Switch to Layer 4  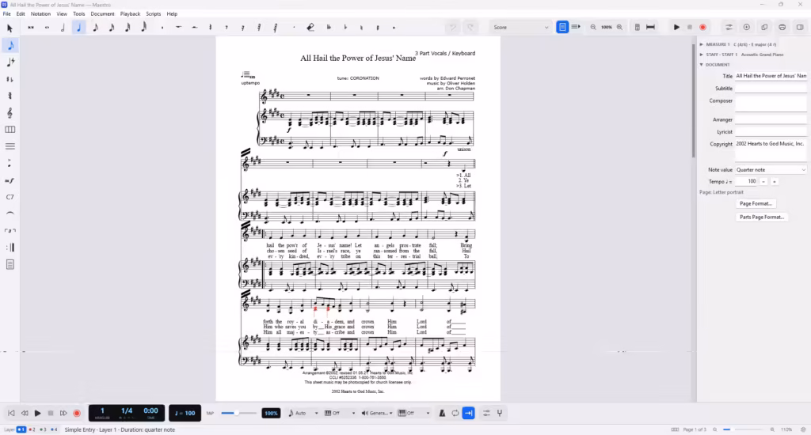tap(54, 429)
